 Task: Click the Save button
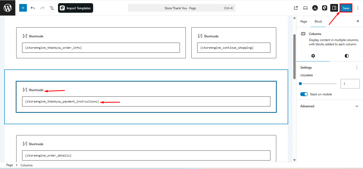346,8
